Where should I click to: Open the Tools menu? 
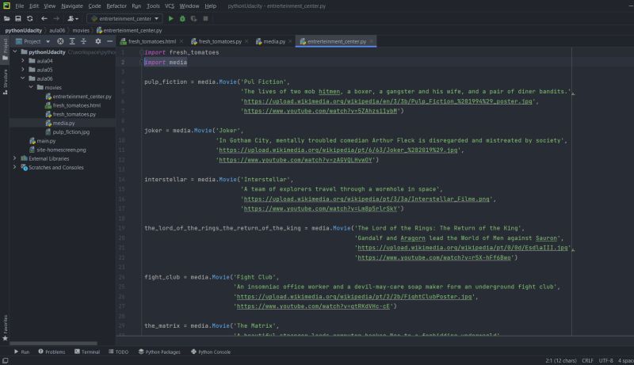153,6
